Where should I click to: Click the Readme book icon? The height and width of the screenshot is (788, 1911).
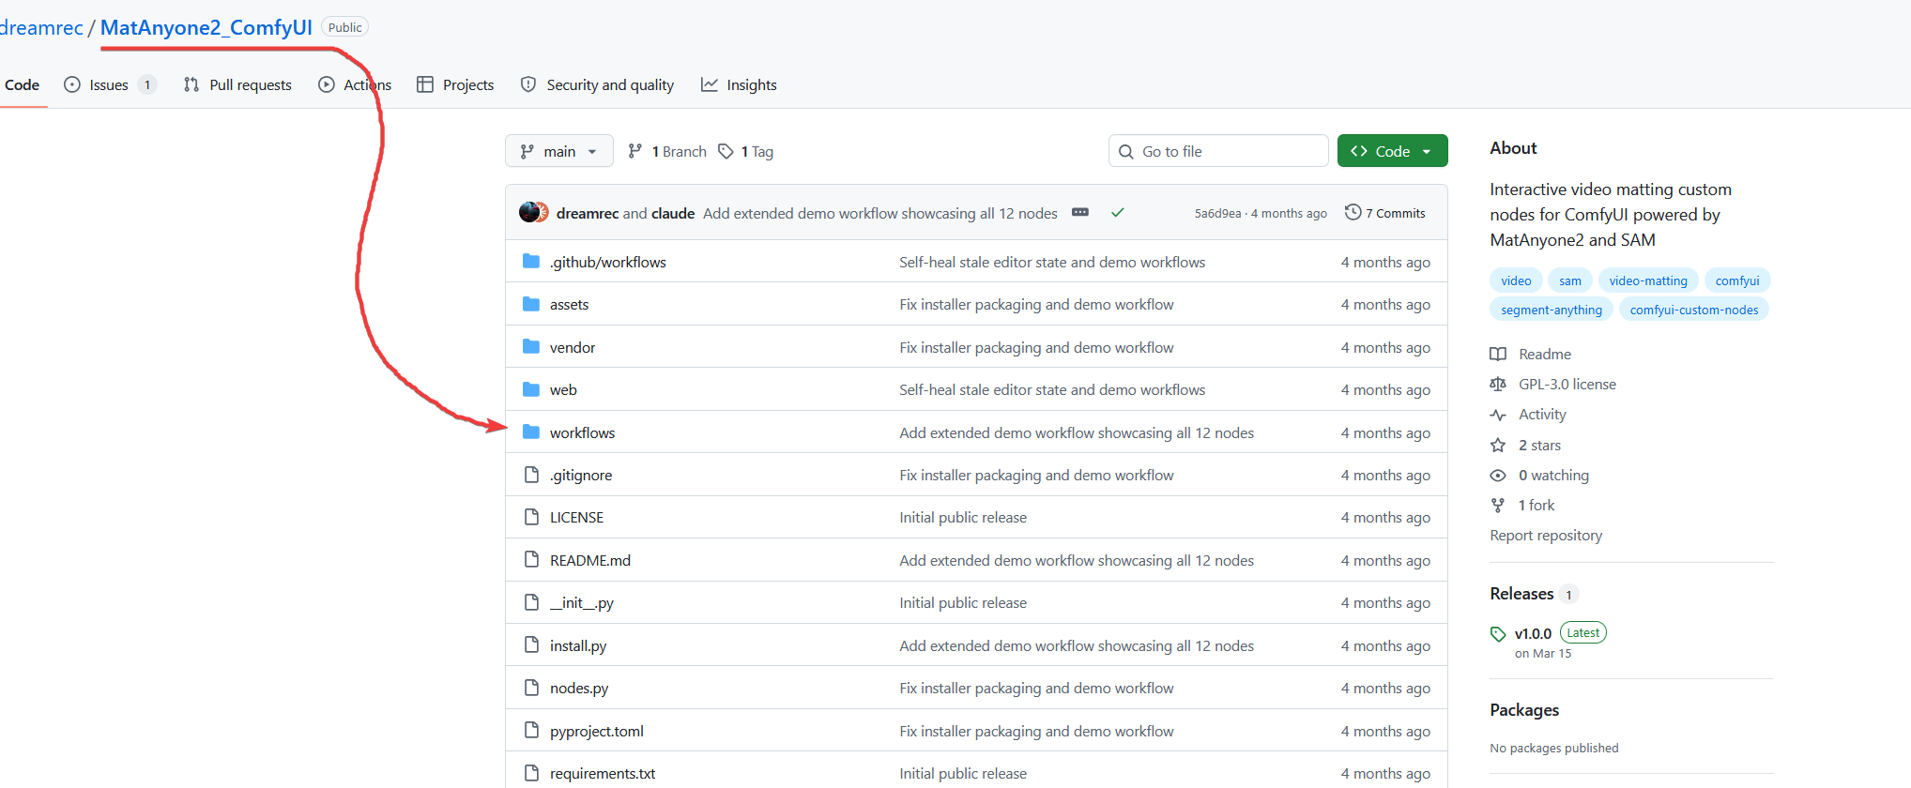click(1498, 354)
